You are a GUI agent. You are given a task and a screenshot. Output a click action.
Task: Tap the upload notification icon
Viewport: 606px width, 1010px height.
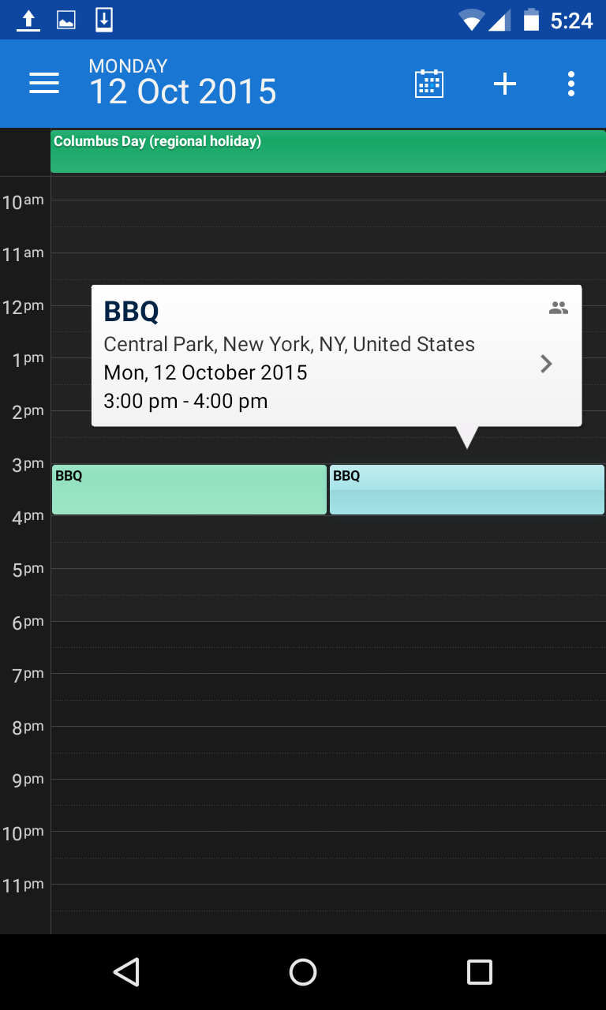pyautogui.click(x=28, y=21)
